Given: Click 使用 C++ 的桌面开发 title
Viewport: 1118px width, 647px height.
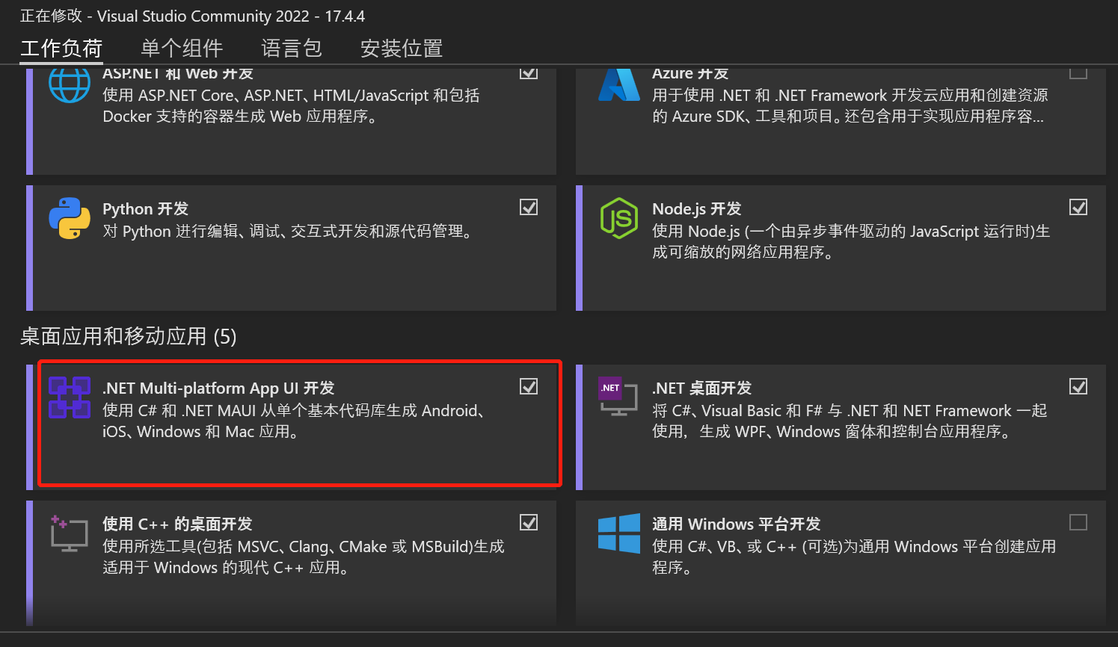Looking at the screenshot, I should tap(177, 524).
